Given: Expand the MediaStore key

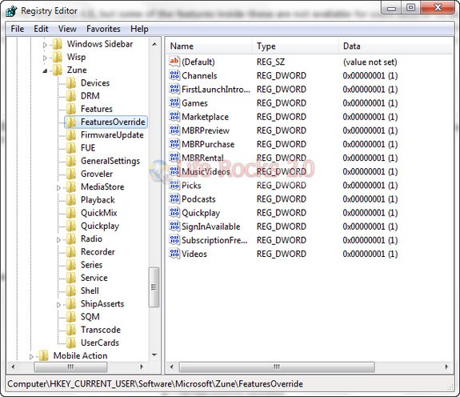Looking at the screenshot, I should (58, 188).
